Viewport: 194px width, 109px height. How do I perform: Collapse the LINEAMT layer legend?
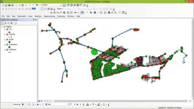pyautogui.click(x=5, y=50)
